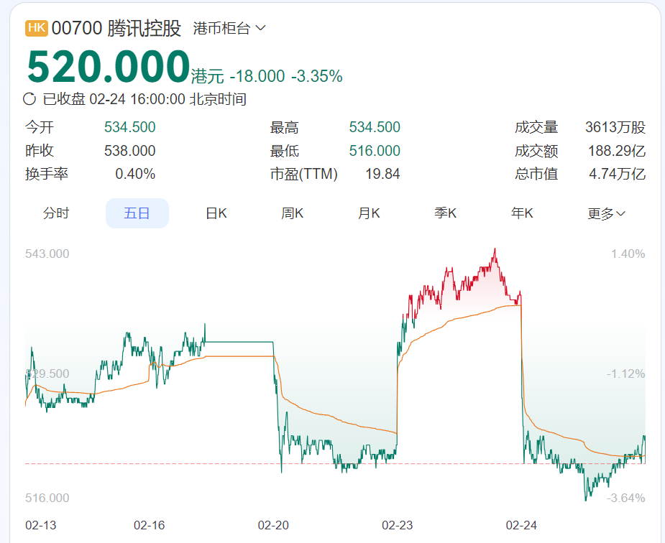Viewport: 665px width, 543px height.
Task: Click the 换手率 value 0.40%
Action: click(135, 174)
